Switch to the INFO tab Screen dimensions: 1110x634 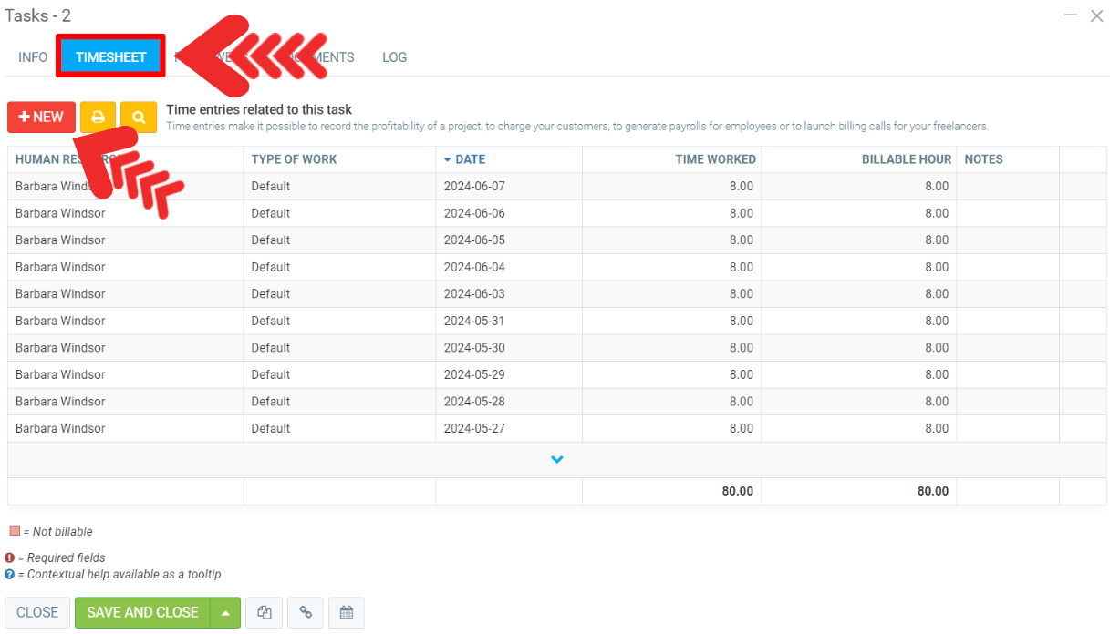click(x=33, y=57)
